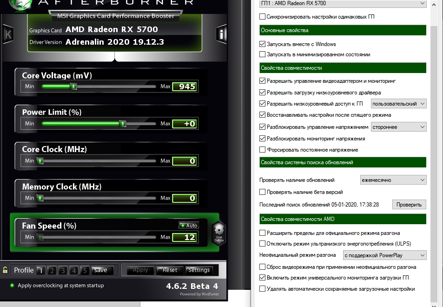Click the Memory Clock value field
The image size is (443, 307).
coord(185,198)
